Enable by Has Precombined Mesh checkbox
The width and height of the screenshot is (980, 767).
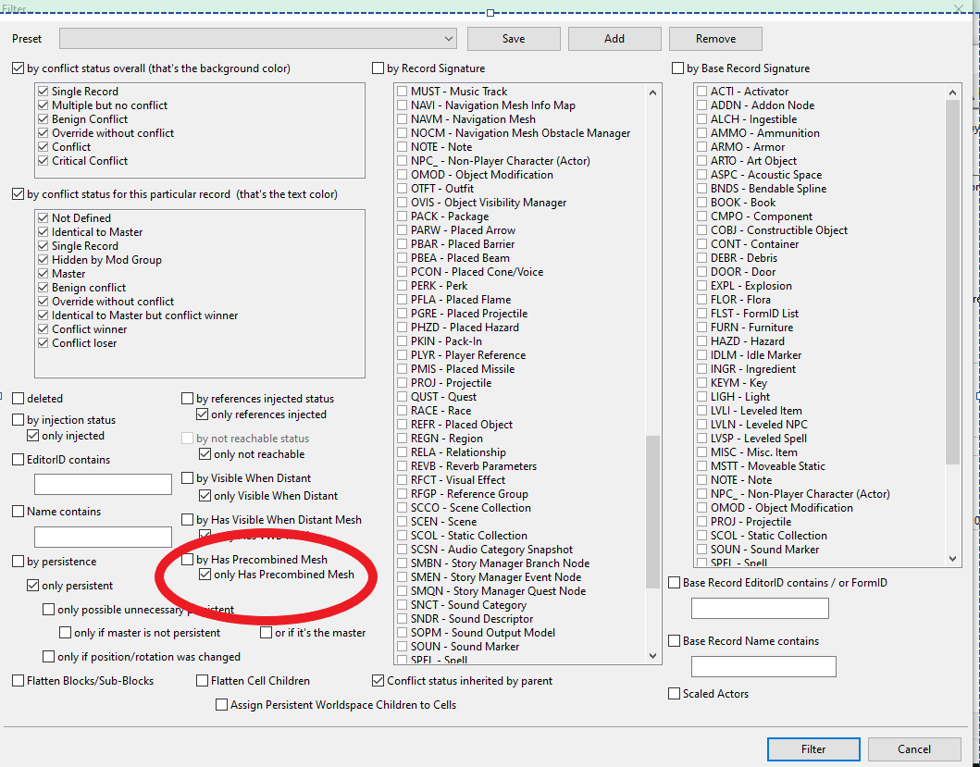(x=188, y=560)
